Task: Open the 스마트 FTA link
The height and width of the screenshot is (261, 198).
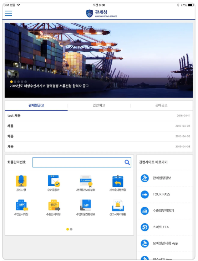Action: [x=161, y=227]
